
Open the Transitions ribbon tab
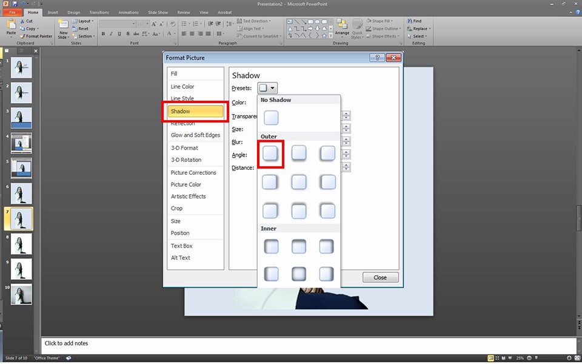(99, 12)
